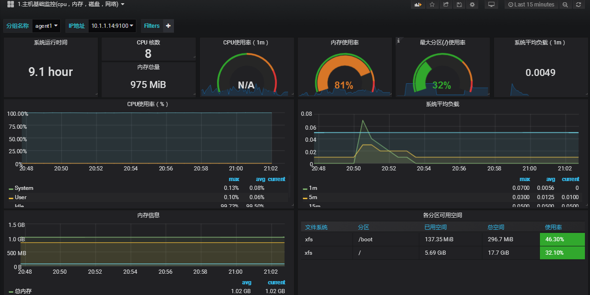Open the CPU使用率（%）graph title menu
The width and height of the screenshot is (590, 295).
coord(148,104)
